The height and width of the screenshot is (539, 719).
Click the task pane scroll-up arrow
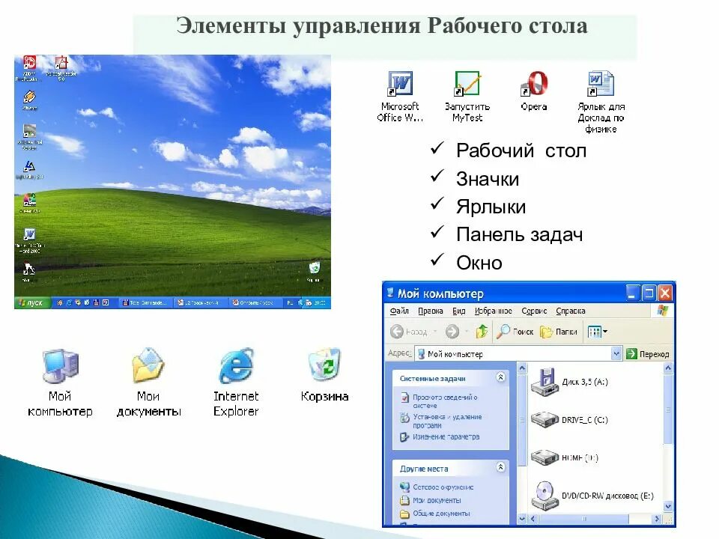tap(522, 368)
